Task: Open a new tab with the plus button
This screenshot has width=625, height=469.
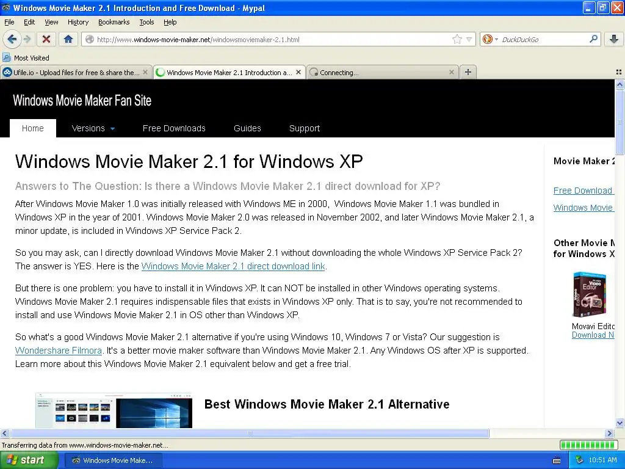Action: tap(468, 72)
